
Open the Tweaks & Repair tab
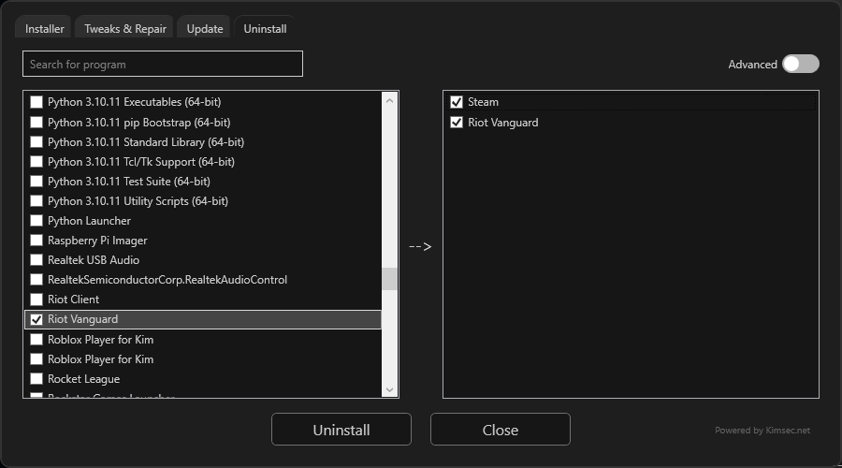(125, 29)
